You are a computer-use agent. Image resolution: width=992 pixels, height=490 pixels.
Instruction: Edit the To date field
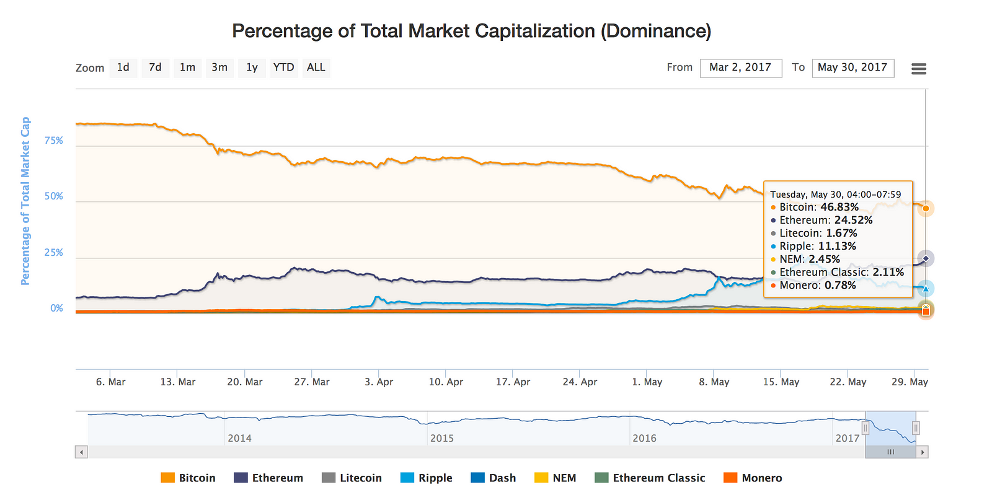[853, 68]
